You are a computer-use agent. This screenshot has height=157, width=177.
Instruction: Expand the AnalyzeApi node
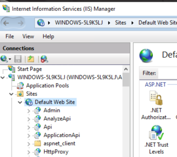click(x=29, y=119)
